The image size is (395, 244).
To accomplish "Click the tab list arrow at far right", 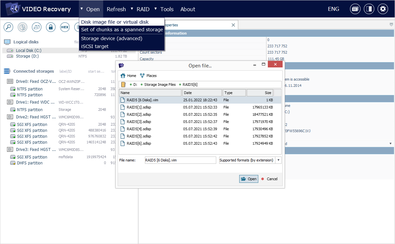I will pos(391,25).
